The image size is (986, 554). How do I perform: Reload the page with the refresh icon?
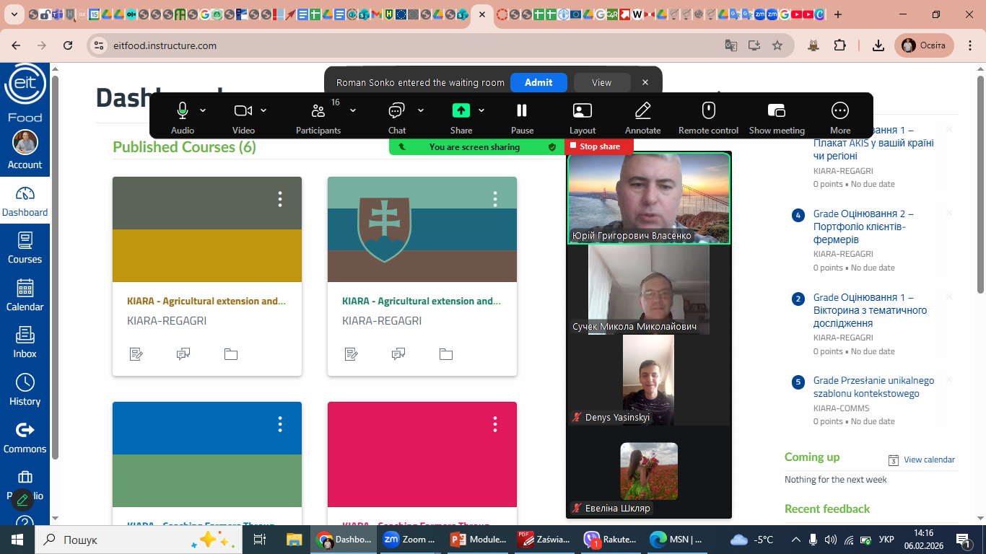(x=68, y=45)
